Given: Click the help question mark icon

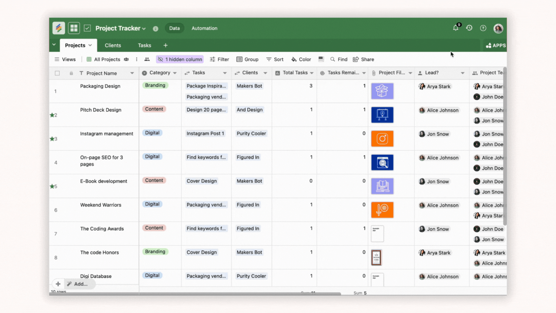Looking at the screenshot, I should [483, 28].
